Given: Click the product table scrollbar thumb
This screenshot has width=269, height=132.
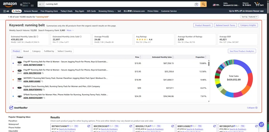Looking at the screenshot, I should [209, 64].
